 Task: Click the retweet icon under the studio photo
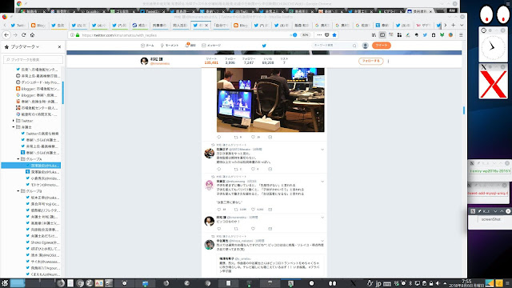236,137
